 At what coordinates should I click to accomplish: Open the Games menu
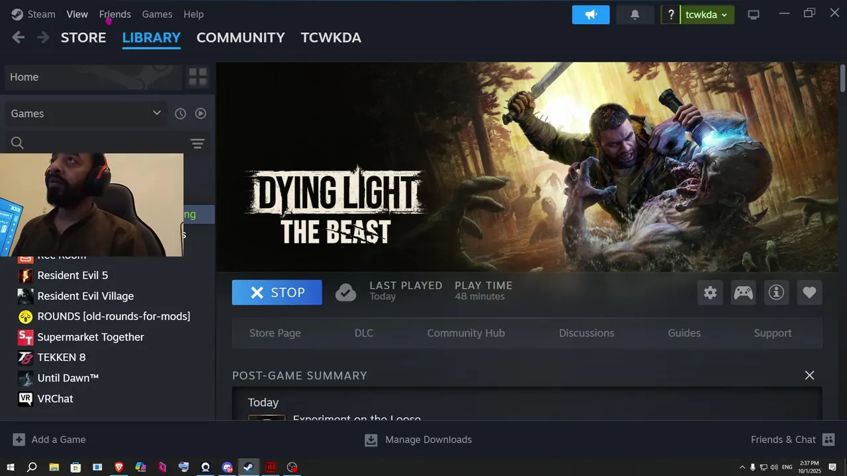point(157,14)
